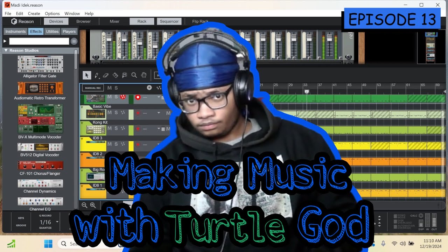Click the BV512 Digital Vocoder device image
Image resolution: width=448 pixels, height=252 pixels.
point(40,147)
